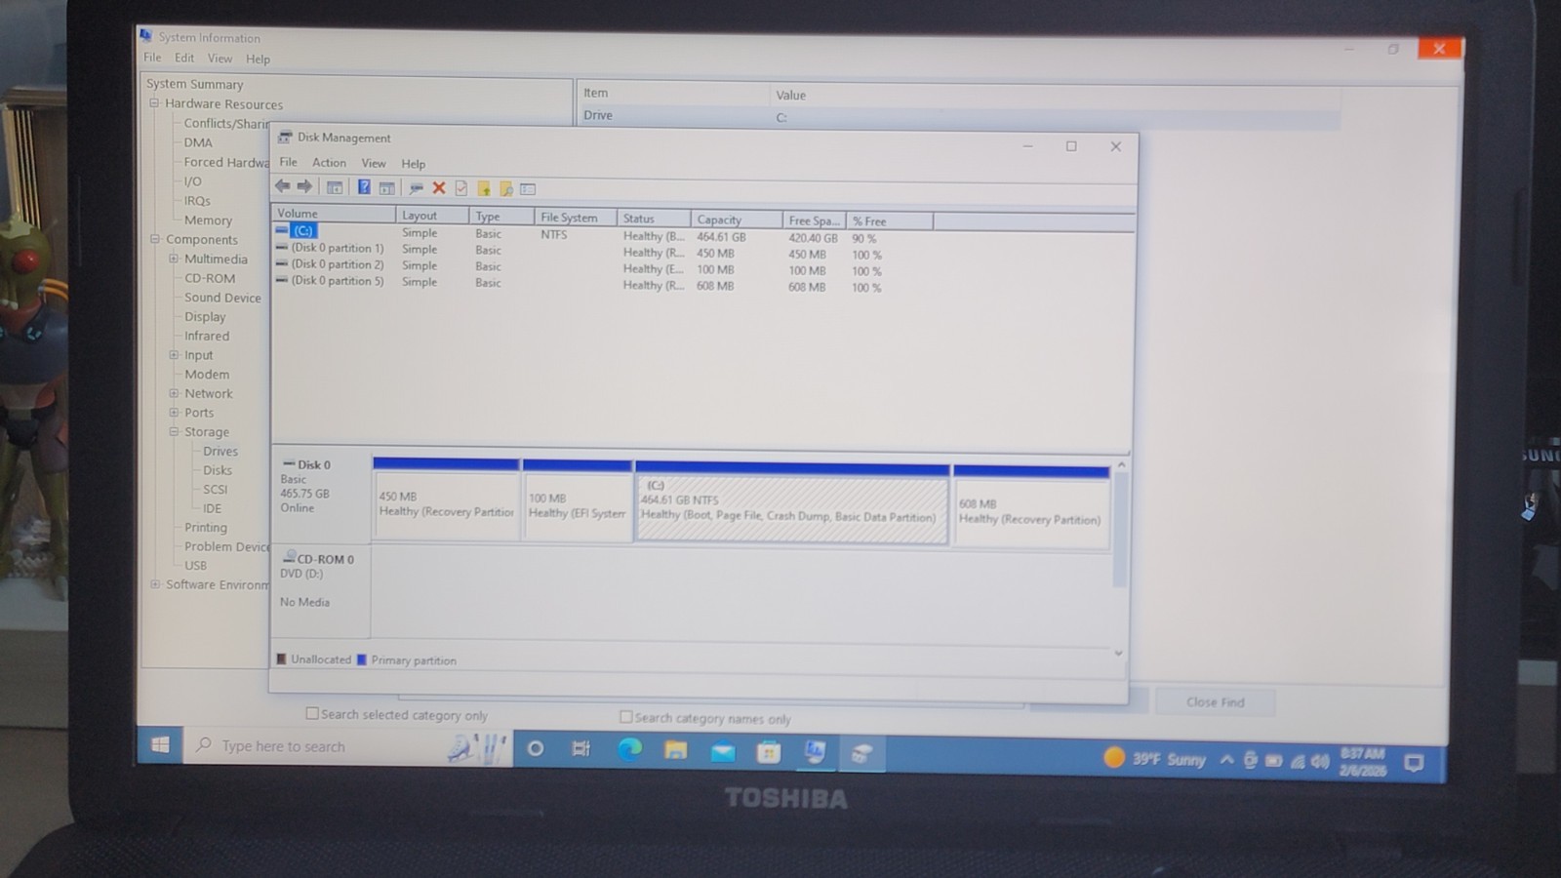The width and height of the screenshot is (1561, 878).
Task: Click the Properties checkmark page toolbar icon
Action: coord(461,188)
